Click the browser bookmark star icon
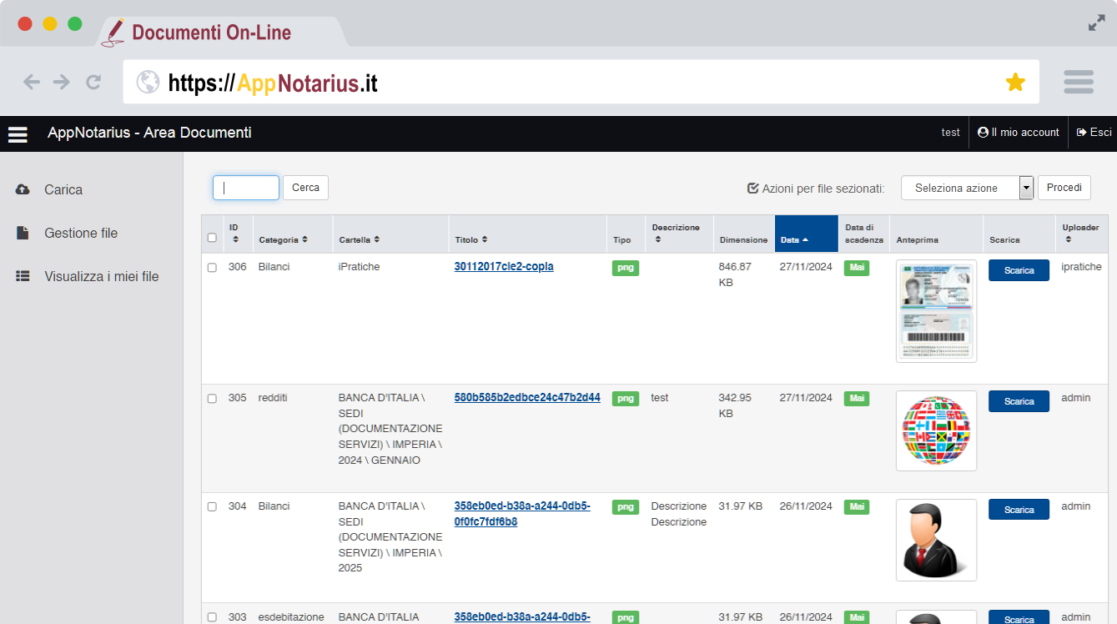 1014,82
